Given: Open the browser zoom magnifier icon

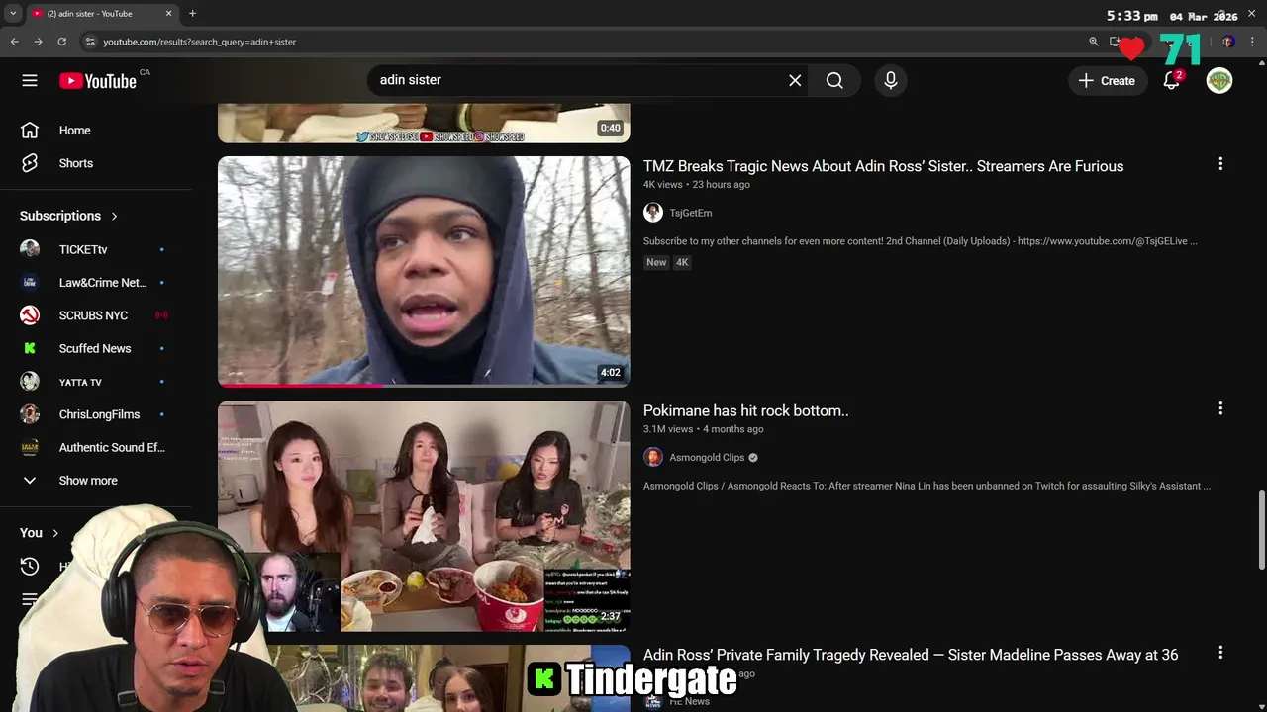Looking at the screenshot, I should click(1094, 42).
